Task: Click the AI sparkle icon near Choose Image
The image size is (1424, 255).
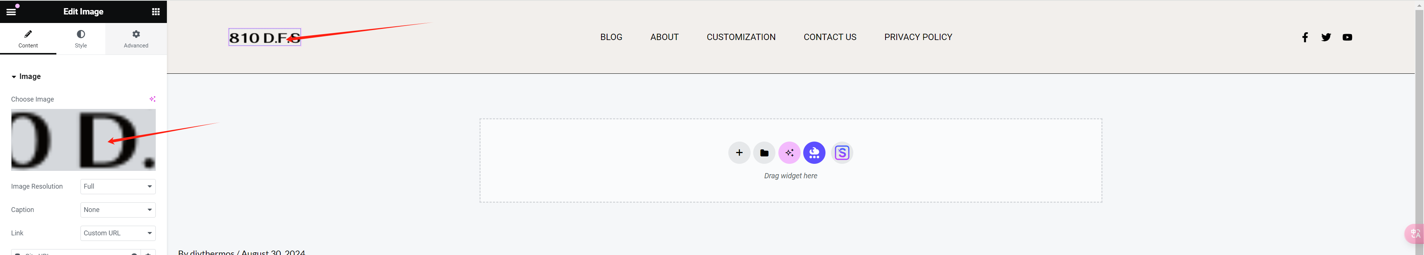Action: click(152, 99)
